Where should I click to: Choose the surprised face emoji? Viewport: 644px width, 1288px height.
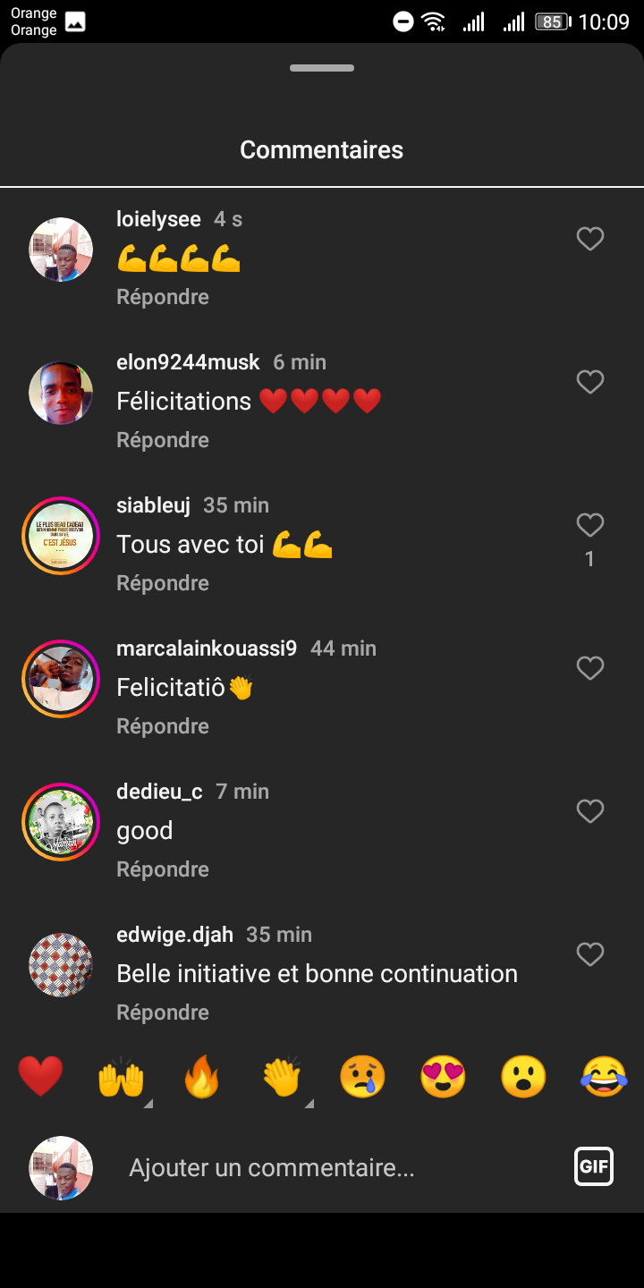(523, 1076)
